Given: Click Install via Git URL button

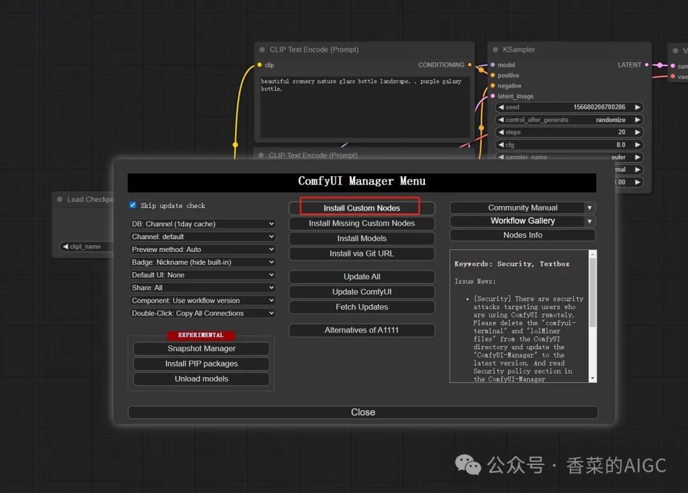Looking at the screenshot, I should pos(362,253).
